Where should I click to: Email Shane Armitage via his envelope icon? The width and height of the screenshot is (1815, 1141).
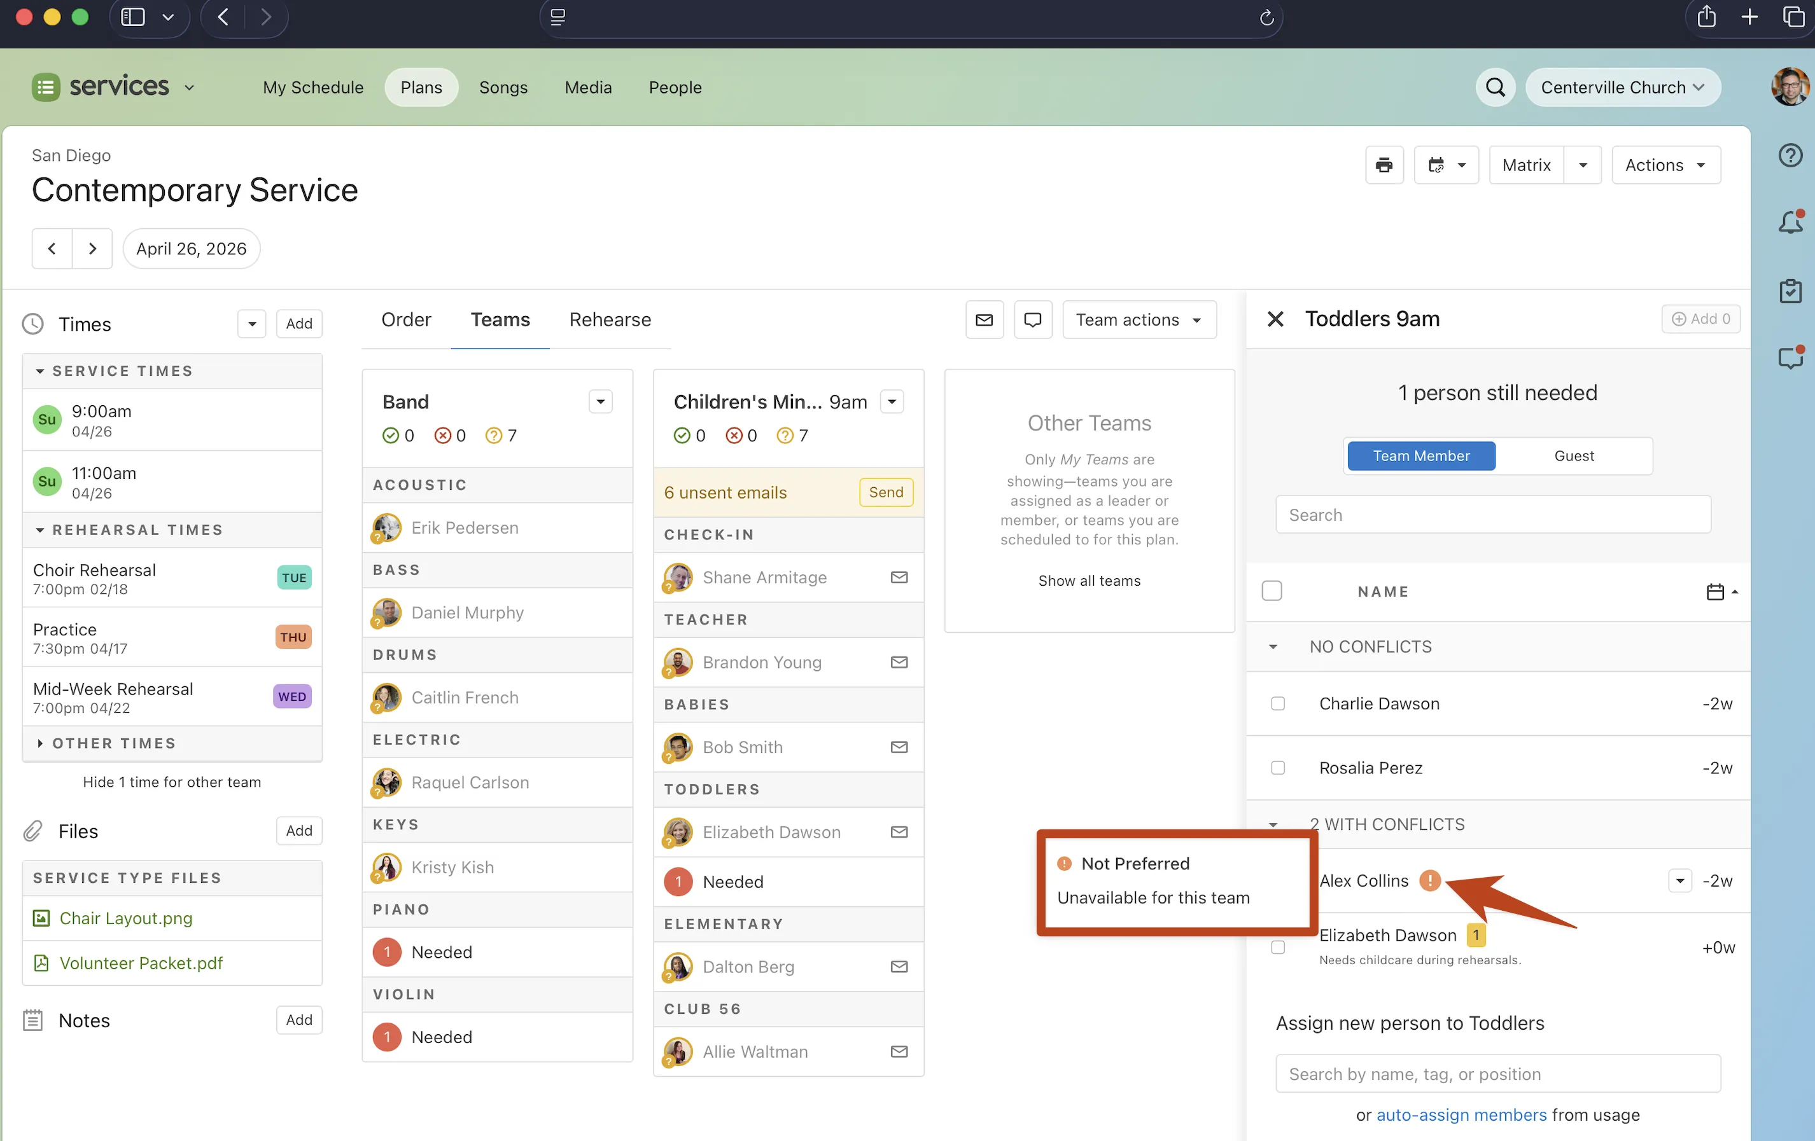click(899, 577)
